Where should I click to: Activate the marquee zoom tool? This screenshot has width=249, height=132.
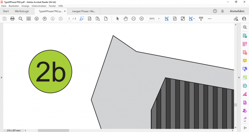[x=82, y=19]
